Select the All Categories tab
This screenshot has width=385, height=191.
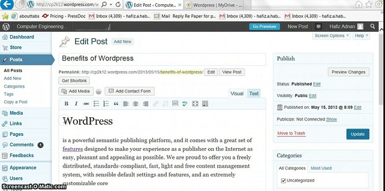[x=292, y=168]
